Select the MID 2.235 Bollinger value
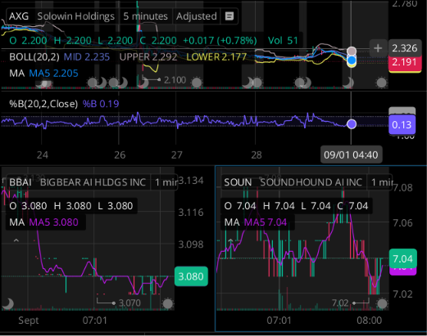The height and width of the screenshot is (336, 427). pos(87,57)
